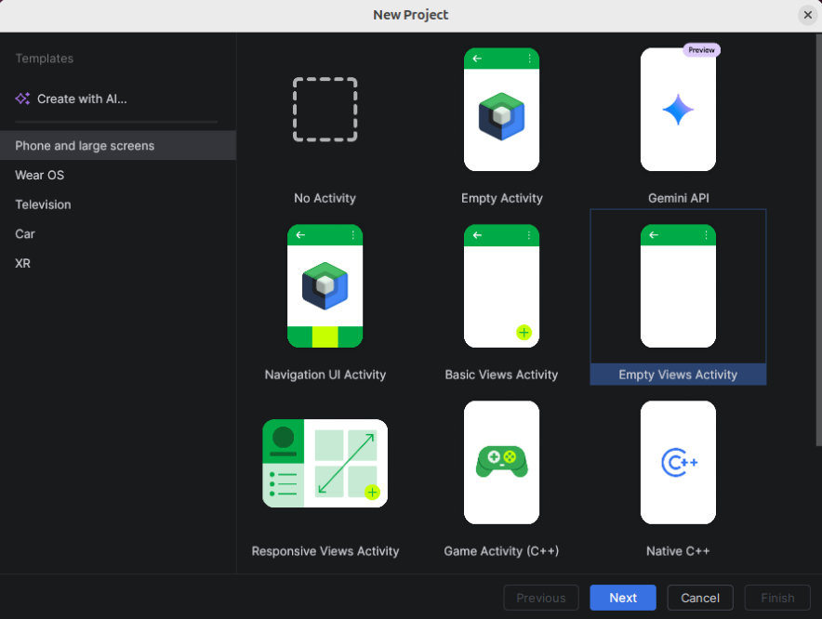Viewport: 822px width, 619px height.
Task: Click the Next button
Action: click(x=623, y=598)
